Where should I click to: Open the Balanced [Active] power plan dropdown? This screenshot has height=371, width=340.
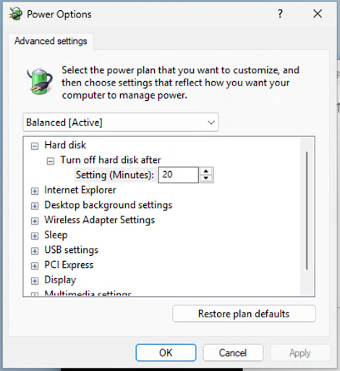coord(121,122)
